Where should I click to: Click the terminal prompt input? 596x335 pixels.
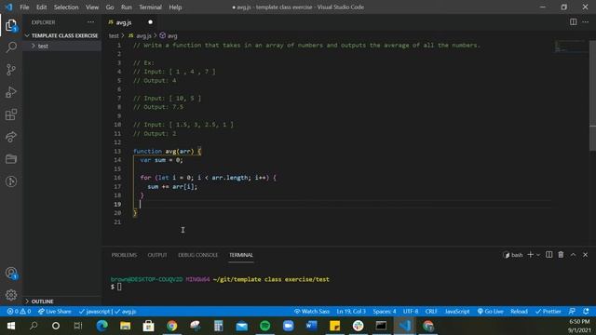(119, 287)
